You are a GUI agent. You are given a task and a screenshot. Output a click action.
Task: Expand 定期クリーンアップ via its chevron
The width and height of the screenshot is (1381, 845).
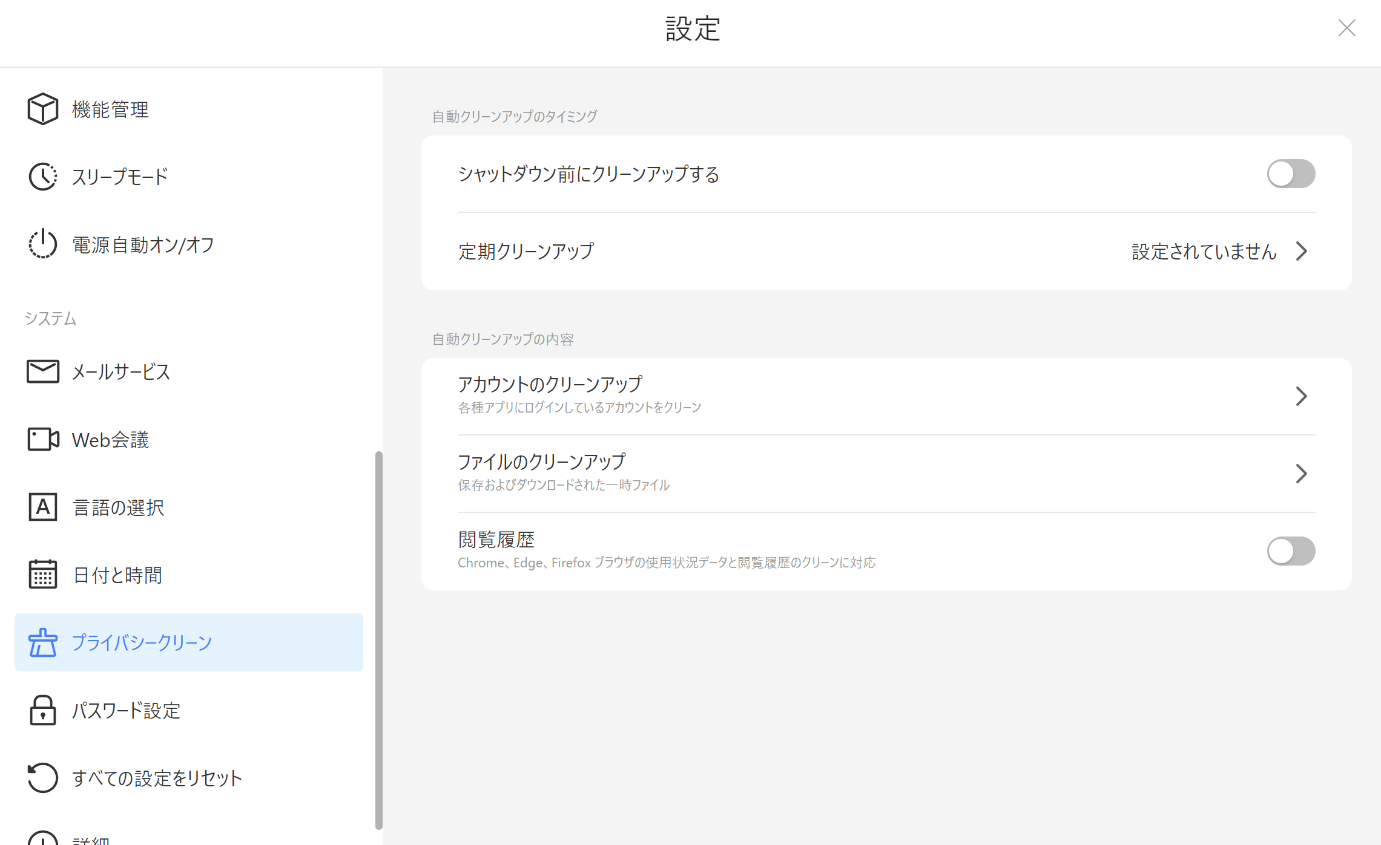[1301, 251]
